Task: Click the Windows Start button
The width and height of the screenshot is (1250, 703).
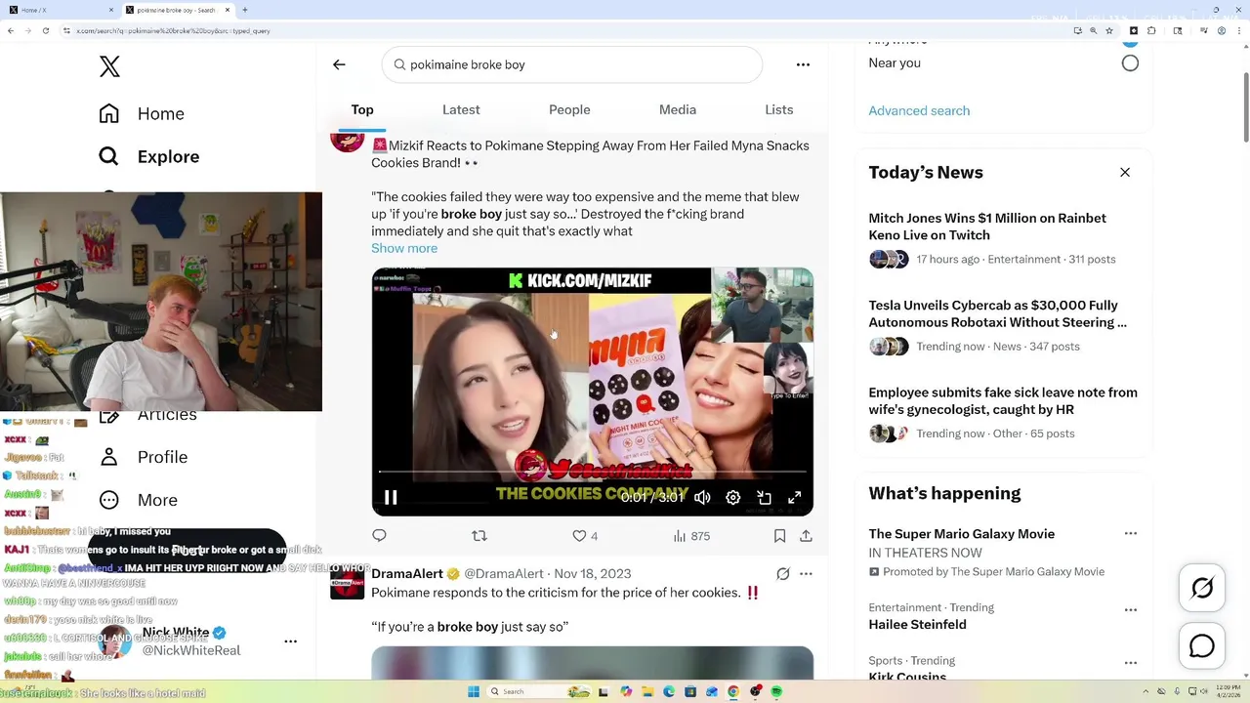Action: coord(474,691)
